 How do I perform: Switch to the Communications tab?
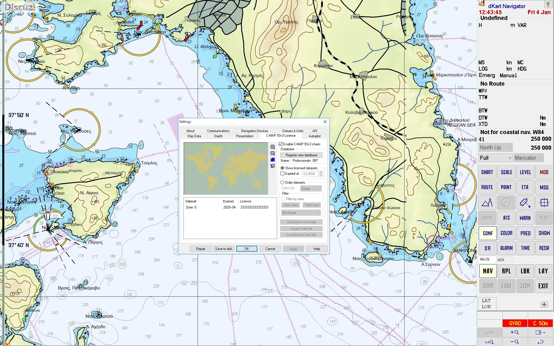pos(218,131)
